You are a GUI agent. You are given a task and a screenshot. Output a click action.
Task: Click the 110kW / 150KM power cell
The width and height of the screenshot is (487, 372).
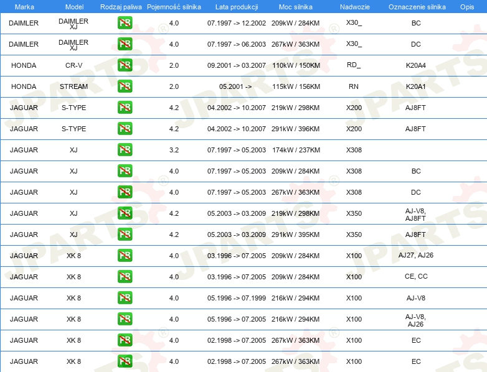tap(296, 65)
